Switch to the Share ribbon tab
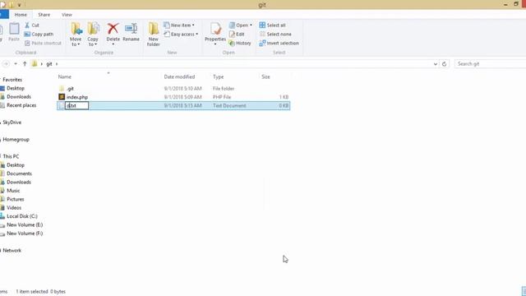Screen dimensions: 526x296 [x=44, y=15]
